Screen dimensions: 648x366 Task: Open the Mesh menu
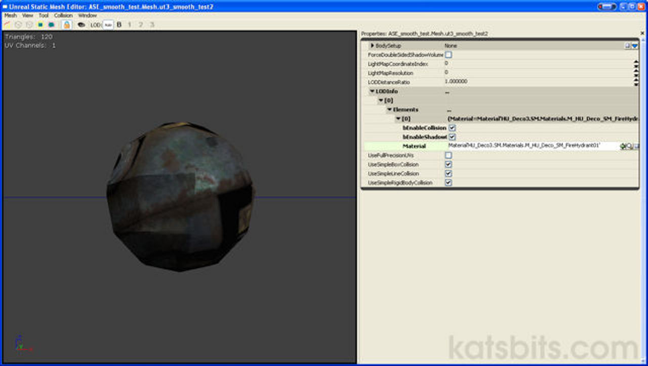[9, 15]
